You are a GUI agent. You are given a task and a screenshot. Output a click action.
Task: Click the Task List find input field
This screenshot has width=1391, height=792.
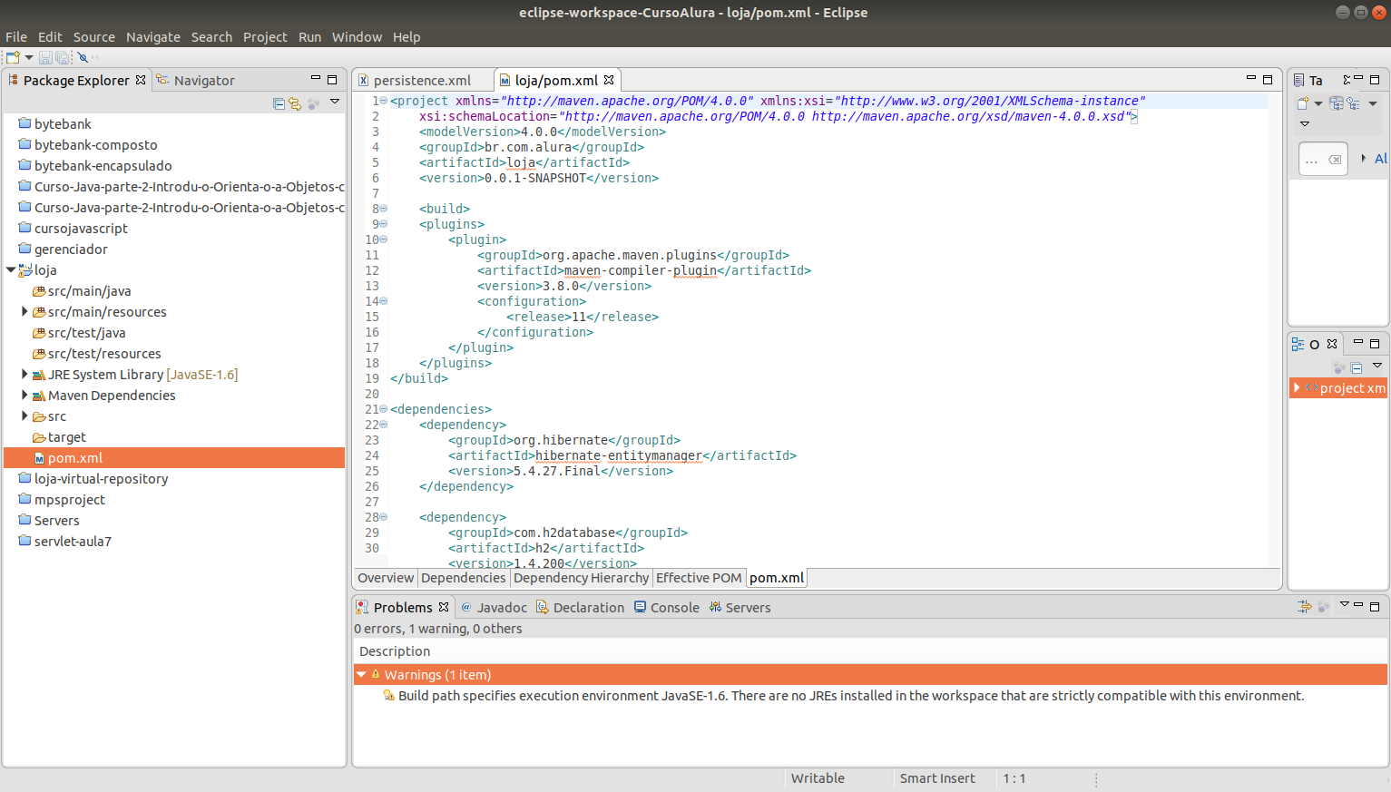coord(1323,160)
